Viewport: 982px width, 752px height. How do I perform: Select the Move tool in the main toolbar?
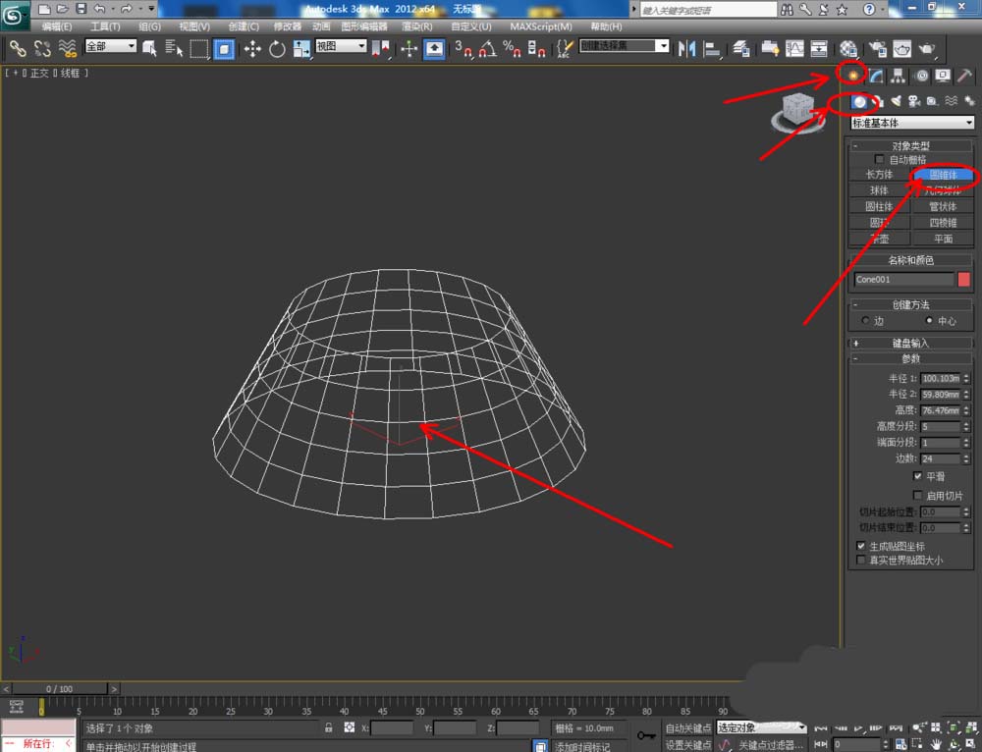[252, 48]
